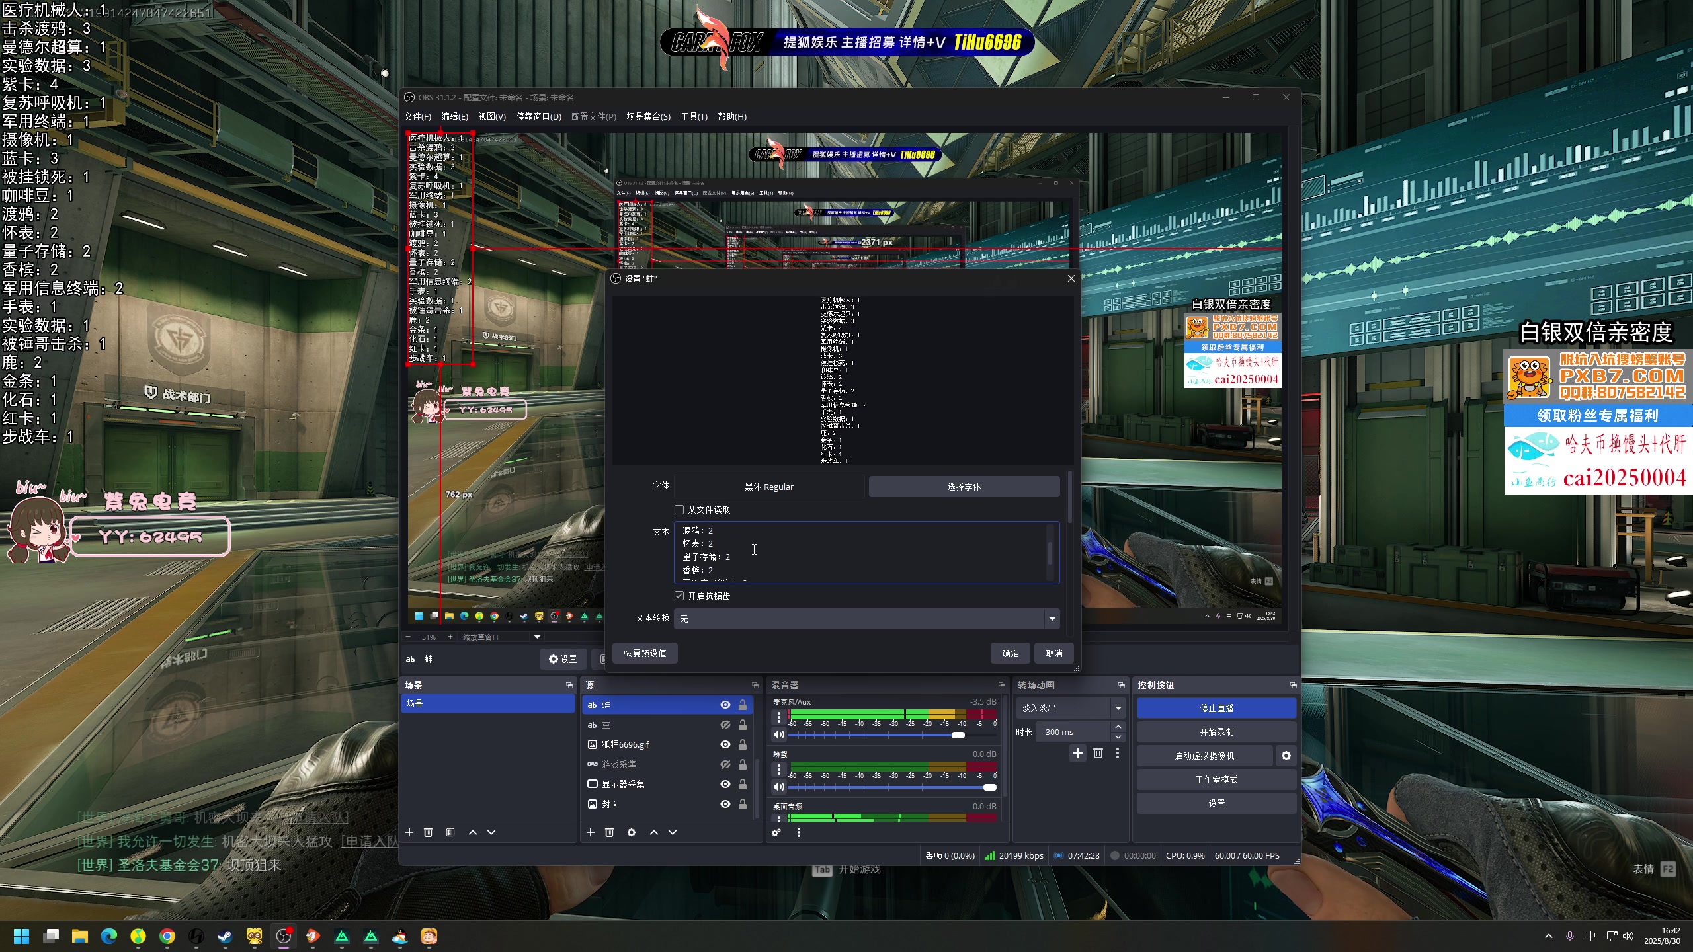Open 麦克风/Aux track options three-dot menu
The image size is (1693, 952).
point(779,717)
